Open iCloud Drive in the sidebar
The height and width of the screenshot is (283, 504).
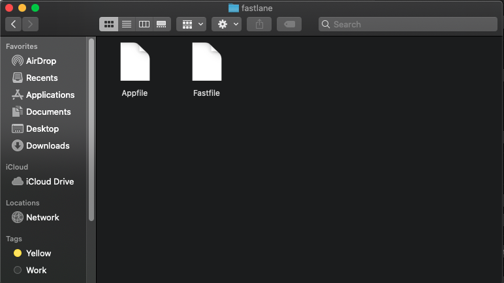pyautogui.click(x=43, y=181)
